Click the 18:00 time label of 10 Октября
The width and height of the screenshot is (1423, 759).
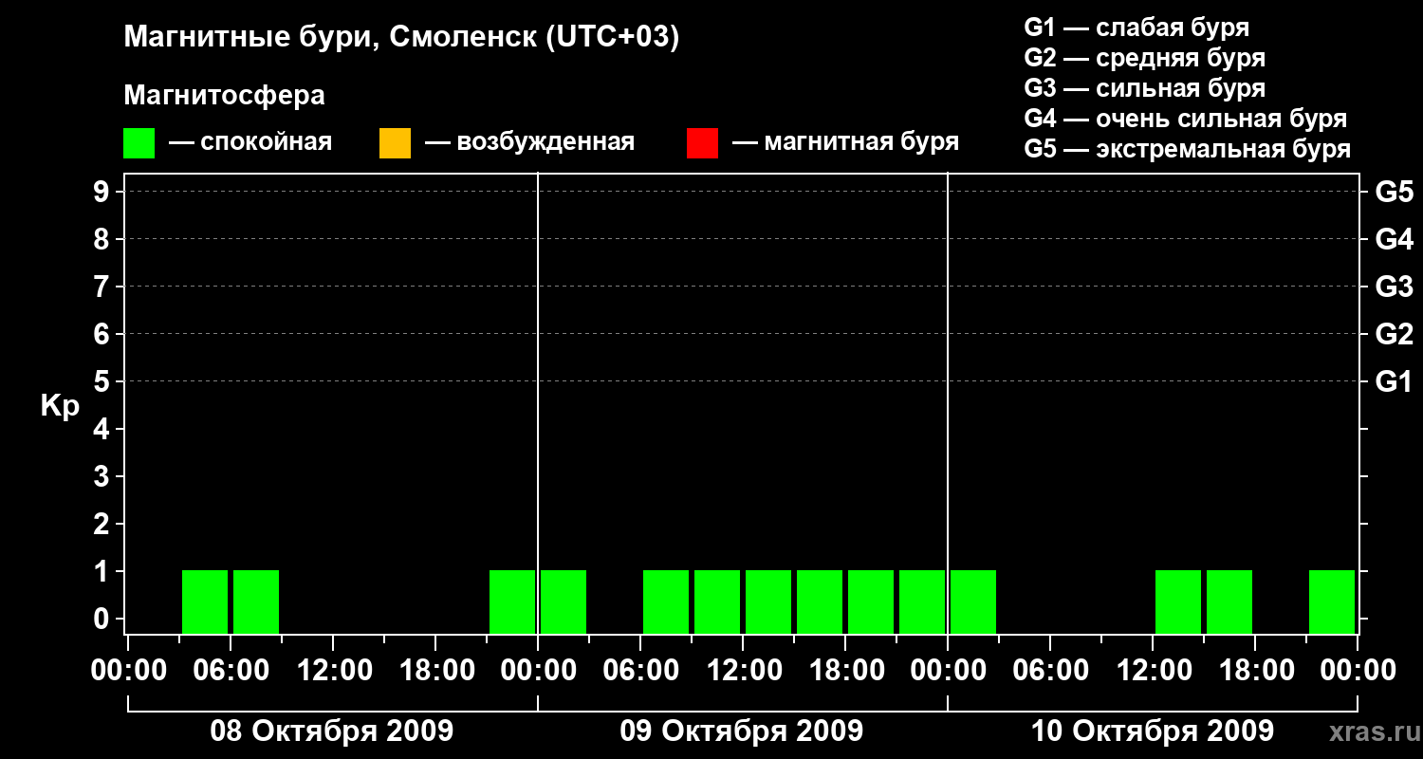click(1255, 671)
